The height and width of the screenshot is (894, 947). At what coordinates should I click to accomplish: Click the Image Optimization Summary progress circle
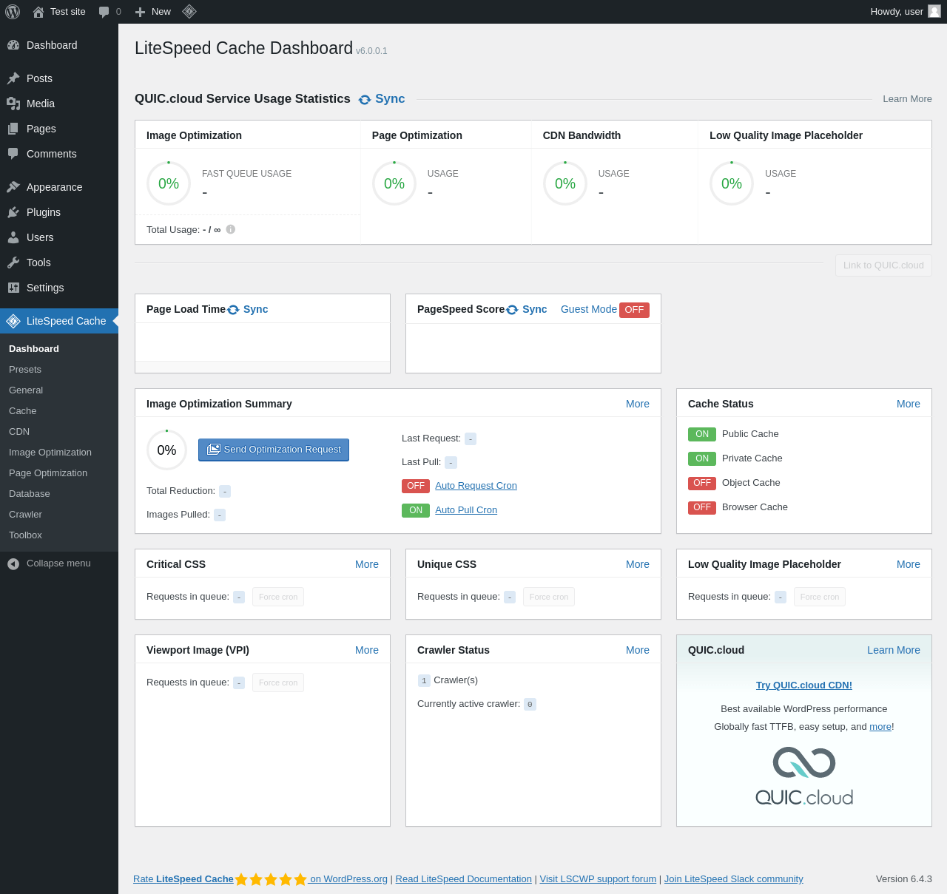tap(166, 450)
